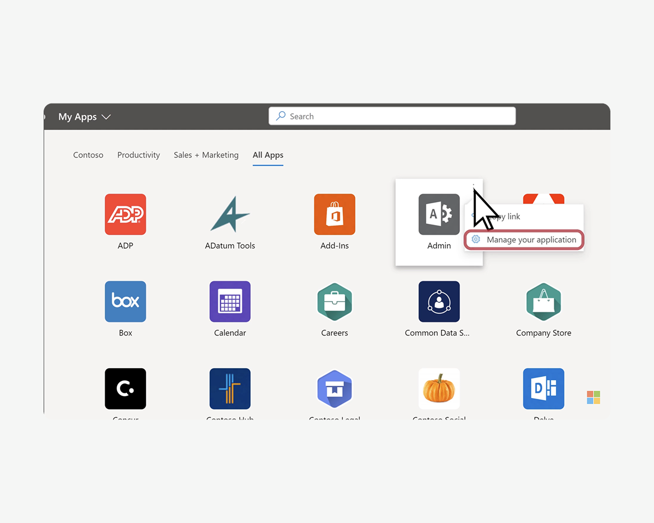Launch the Common Data Service icon

point(439,301)
